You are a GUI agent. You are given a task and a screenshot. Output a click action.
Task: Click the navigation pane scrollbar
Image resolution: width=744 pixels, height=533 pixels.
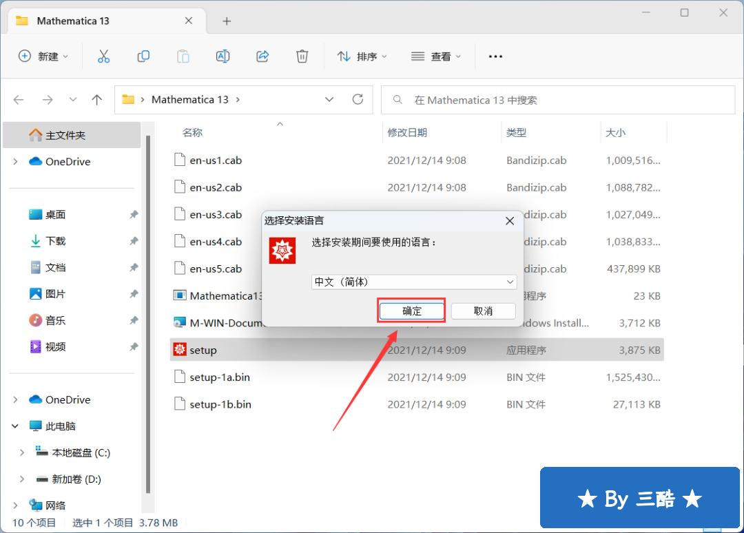point(148,314)
